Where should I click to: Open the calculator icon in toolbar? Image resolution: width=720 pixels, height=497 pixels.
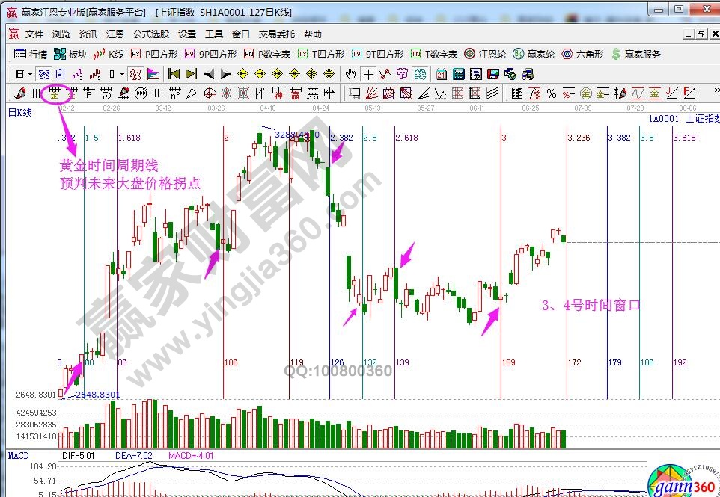click(x=457, y=74)
